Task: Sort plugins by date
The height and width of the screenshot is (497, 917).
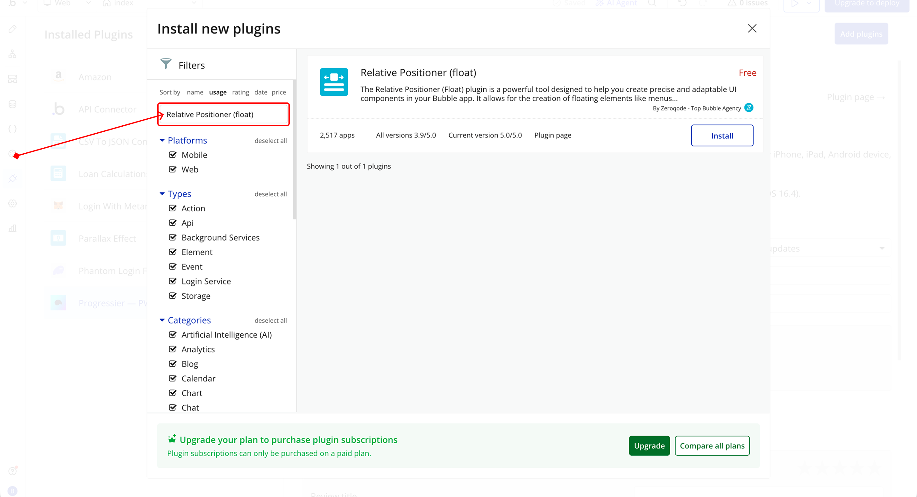Action: pos(260,92)
